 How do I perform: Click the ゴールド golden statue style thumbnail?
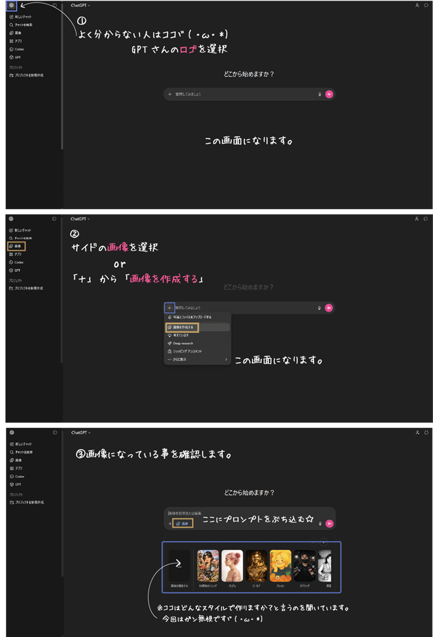tap(256, 565)
